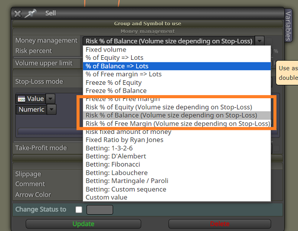This screenshot has width=298, height=231.
Task: Select Betting: Martingale / Paroli option
Action: 177,181
